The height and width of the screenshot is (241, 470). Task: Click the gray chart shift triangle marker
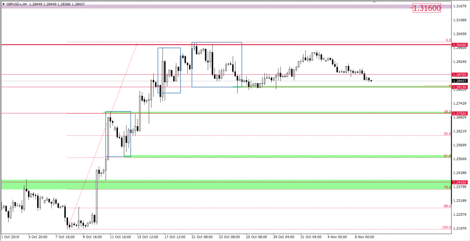pyautogui.click(x=374, y=2)
